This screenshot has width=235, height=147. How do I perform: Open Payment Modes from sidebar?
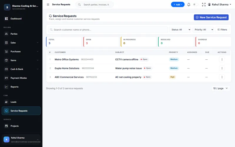pyautogui.click(x=21, y=78)
